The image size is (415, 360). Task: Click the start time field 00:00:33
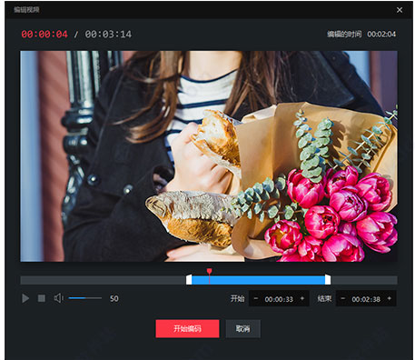pos(279,299)
